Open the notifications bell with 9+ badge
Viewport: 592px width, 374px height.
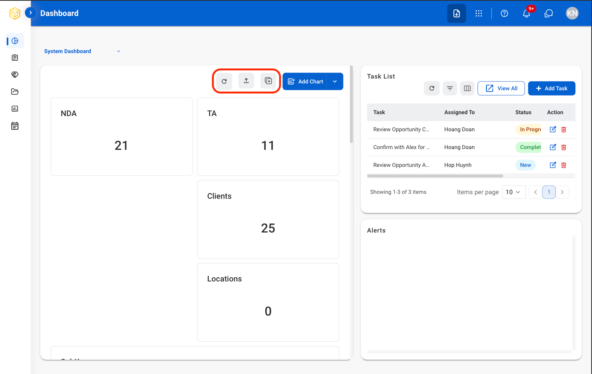(x=527, y=13)
